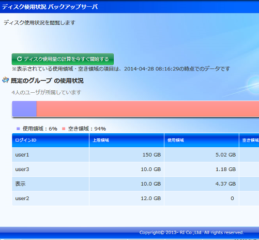Select the user2 login ID cell
Image resolution: width=259 pixels, height=240 pixels.
point(51,198)
